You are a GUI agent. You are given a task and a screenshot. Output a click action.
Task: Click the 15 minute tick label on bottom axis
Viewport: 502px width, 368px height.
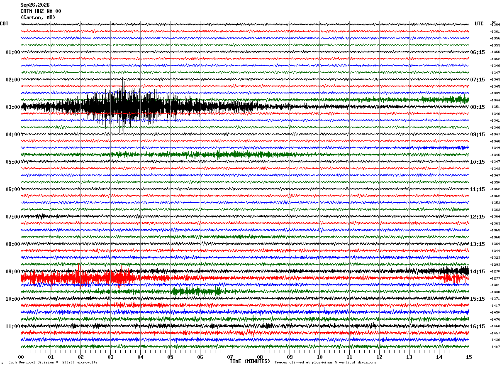point(468,357)
